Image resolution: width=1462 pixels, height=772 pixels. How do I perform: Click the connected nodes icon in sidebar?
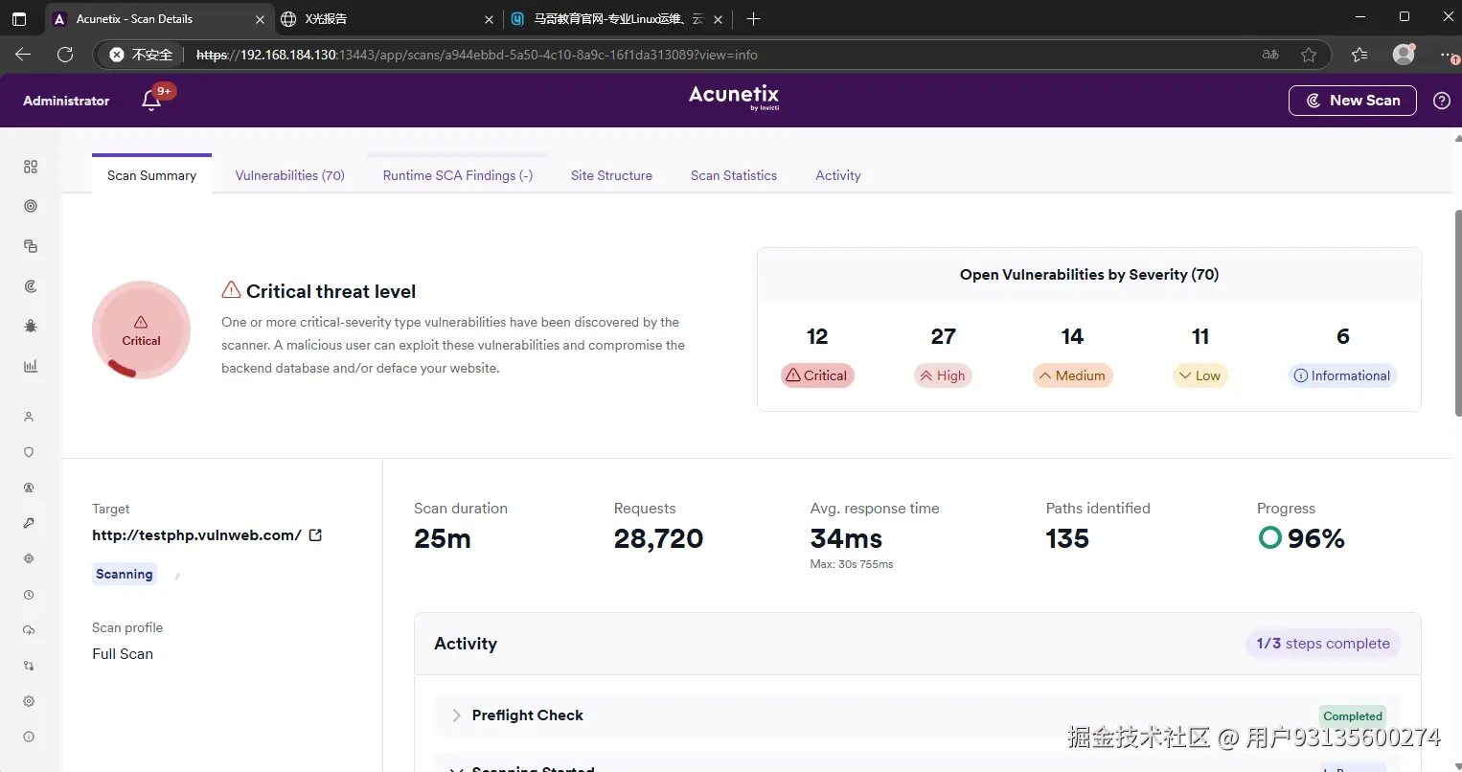coord(29,666)
